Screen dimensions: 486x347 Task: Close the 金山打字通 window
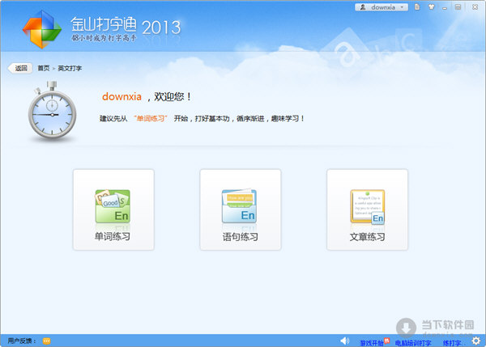click(x=475, y=7)
